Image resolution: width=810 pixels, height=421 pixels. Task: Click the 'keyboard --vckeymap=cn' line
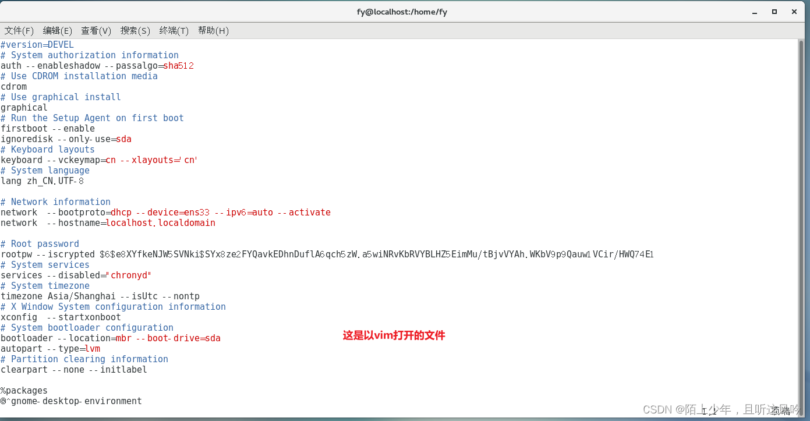pos(99,160)
